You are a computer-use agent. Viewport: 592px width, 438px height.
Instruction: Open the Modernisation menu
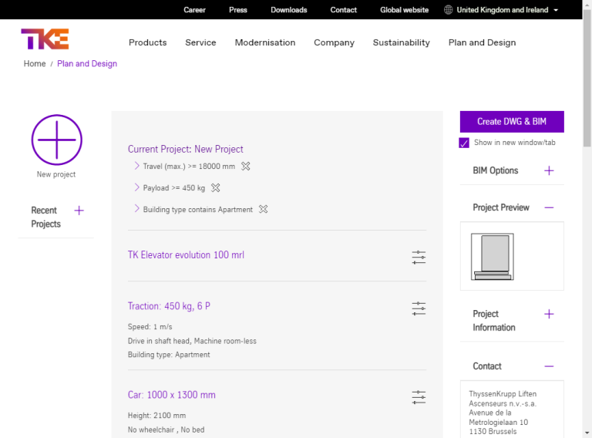coord(265,42)
